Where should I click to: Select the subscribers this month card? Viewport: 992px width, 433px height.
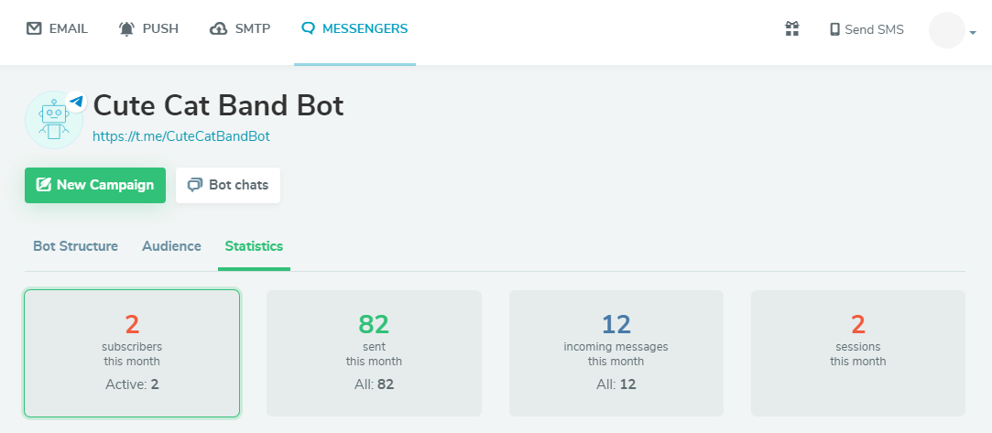132,353
